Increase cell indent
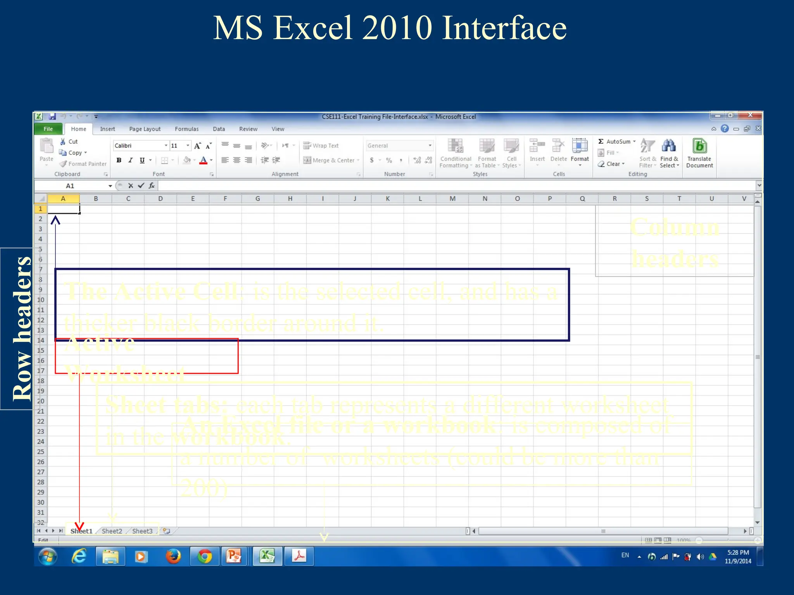This screenshot has width=794, height=595. (276, 160)
